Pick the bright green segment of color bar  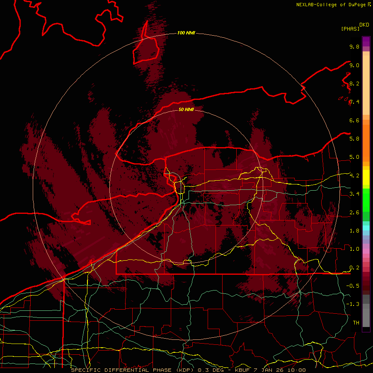coord(366,200)
